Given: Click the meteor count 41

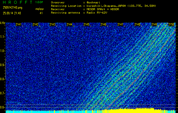Looking at the screenshot, I should pyautogui.click(x=41, y=13).
